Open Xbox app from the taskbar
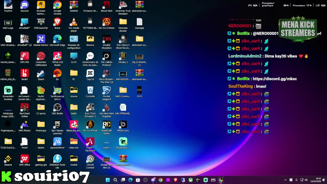Screen dimensions: 327x184 tap(191, 180)
